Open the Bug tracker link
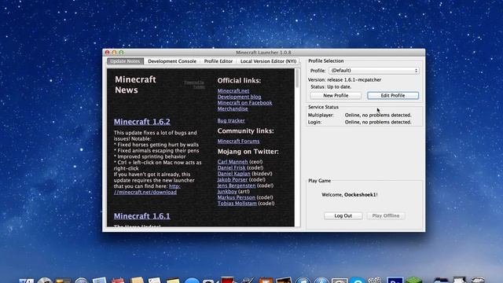 231,120
